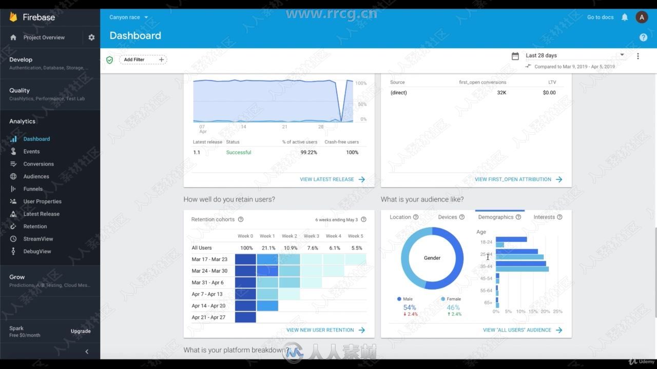Viewport: 657px width, 369px height.
Task: Expand the Develop section
Action: [50, 63]
